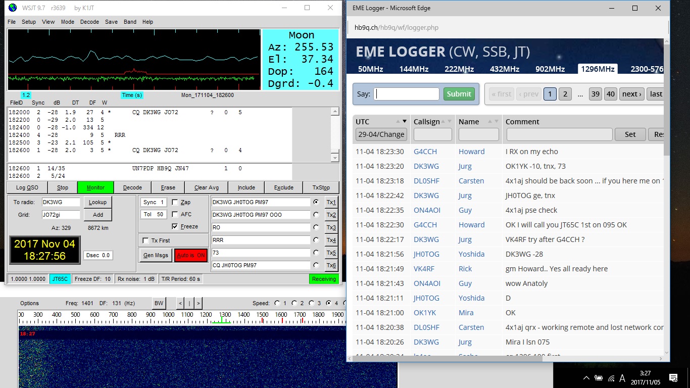The height and width of the screenshot is (388, 690).
Task: Sort descending by UTC column arrow
Action: pos(405,122)
